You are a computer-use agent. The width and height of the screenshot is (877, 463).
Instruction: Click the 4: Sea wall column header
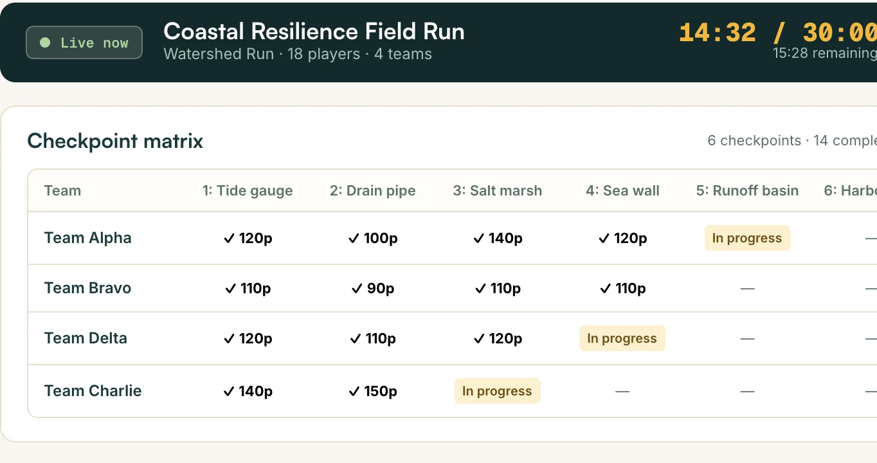coord(622,190)
